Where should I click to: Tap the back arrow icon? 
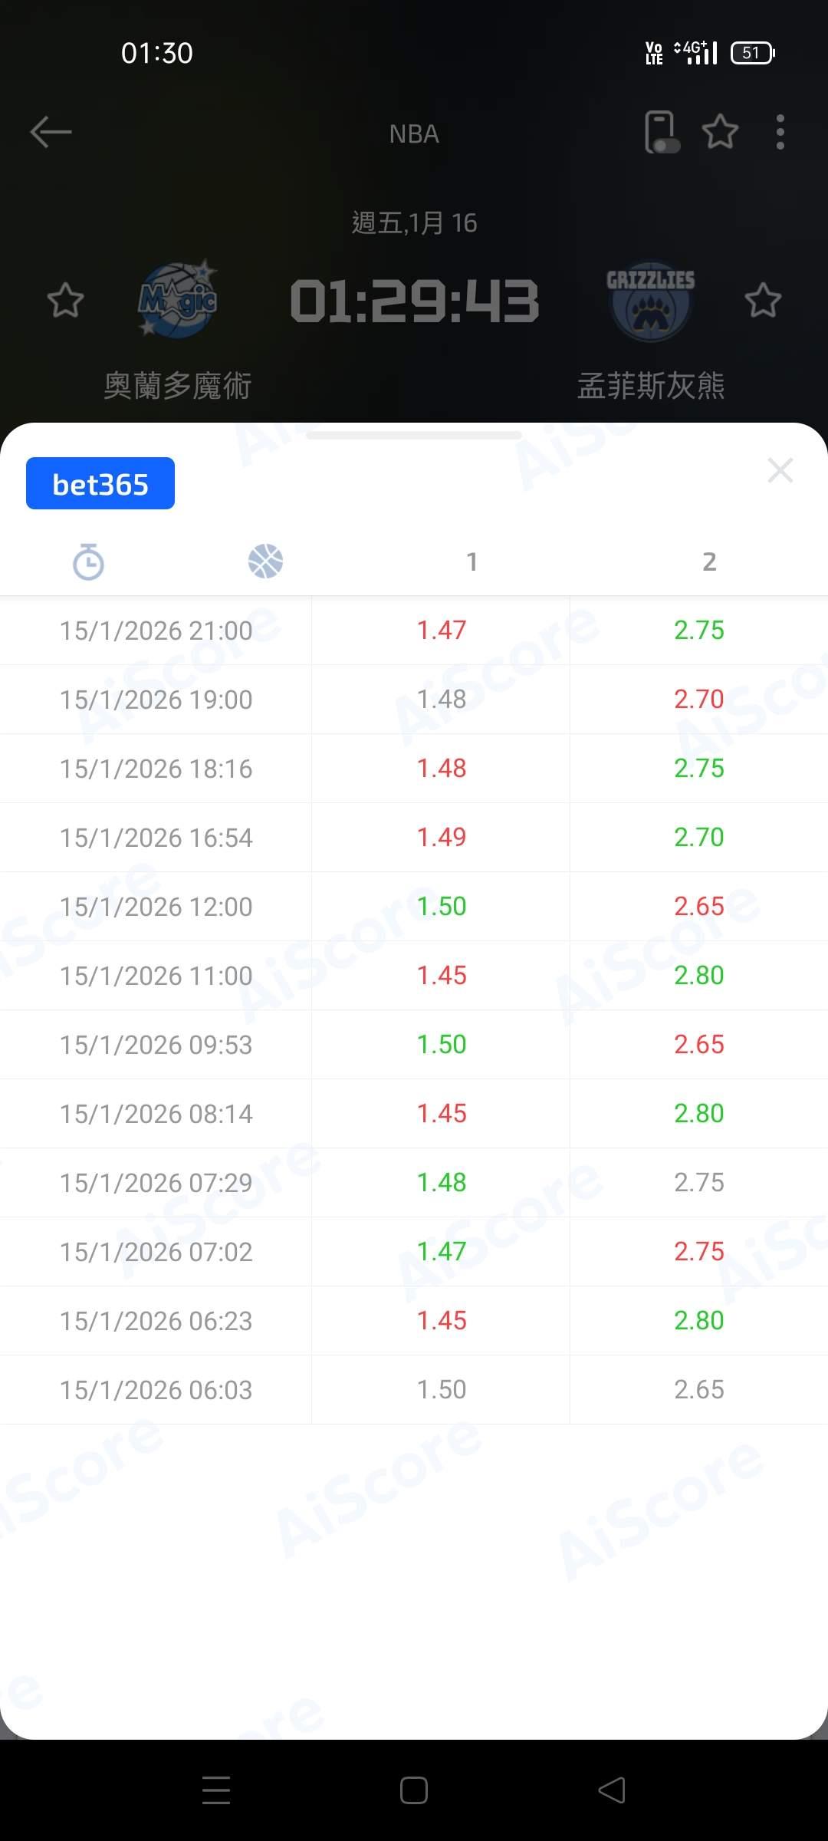pos(51,132)
